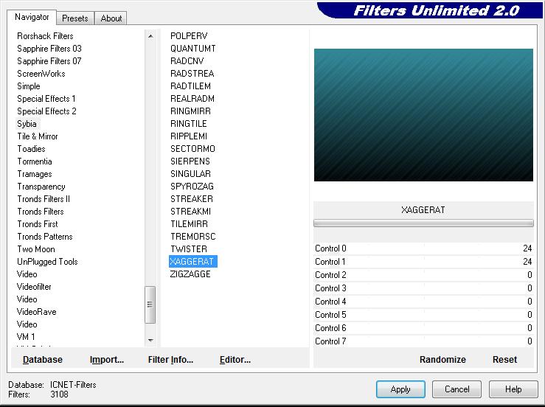The width and height of the screenshot is (545, 407).
Task: Click the highlighted XAGGERAT filter
Action: click(x=193, y=261)
